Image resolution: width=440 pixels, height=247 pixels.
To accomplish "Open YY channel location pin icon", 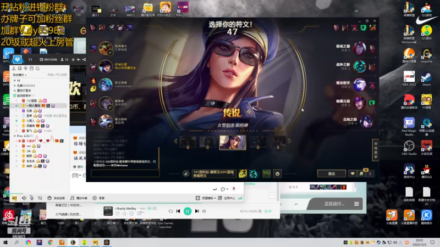I will (x=25, y=69).
